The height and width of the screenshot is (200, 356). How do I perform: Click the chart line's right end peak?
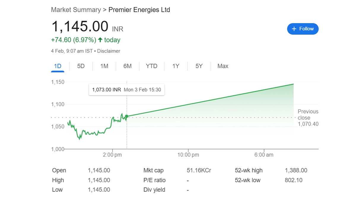293,84
